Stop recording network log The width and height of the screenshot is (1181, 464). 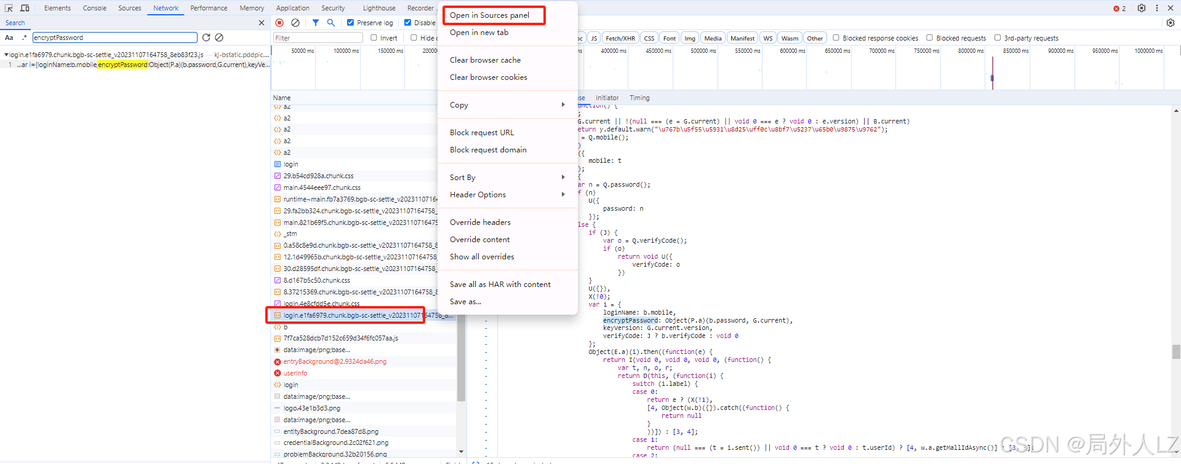tap(279, 23)
